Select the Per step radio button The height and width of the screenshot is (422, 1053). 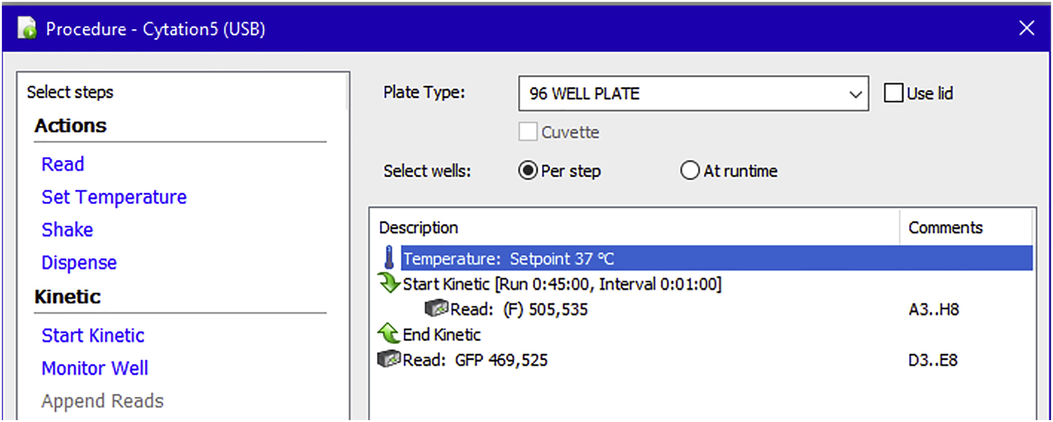(528, 170)
